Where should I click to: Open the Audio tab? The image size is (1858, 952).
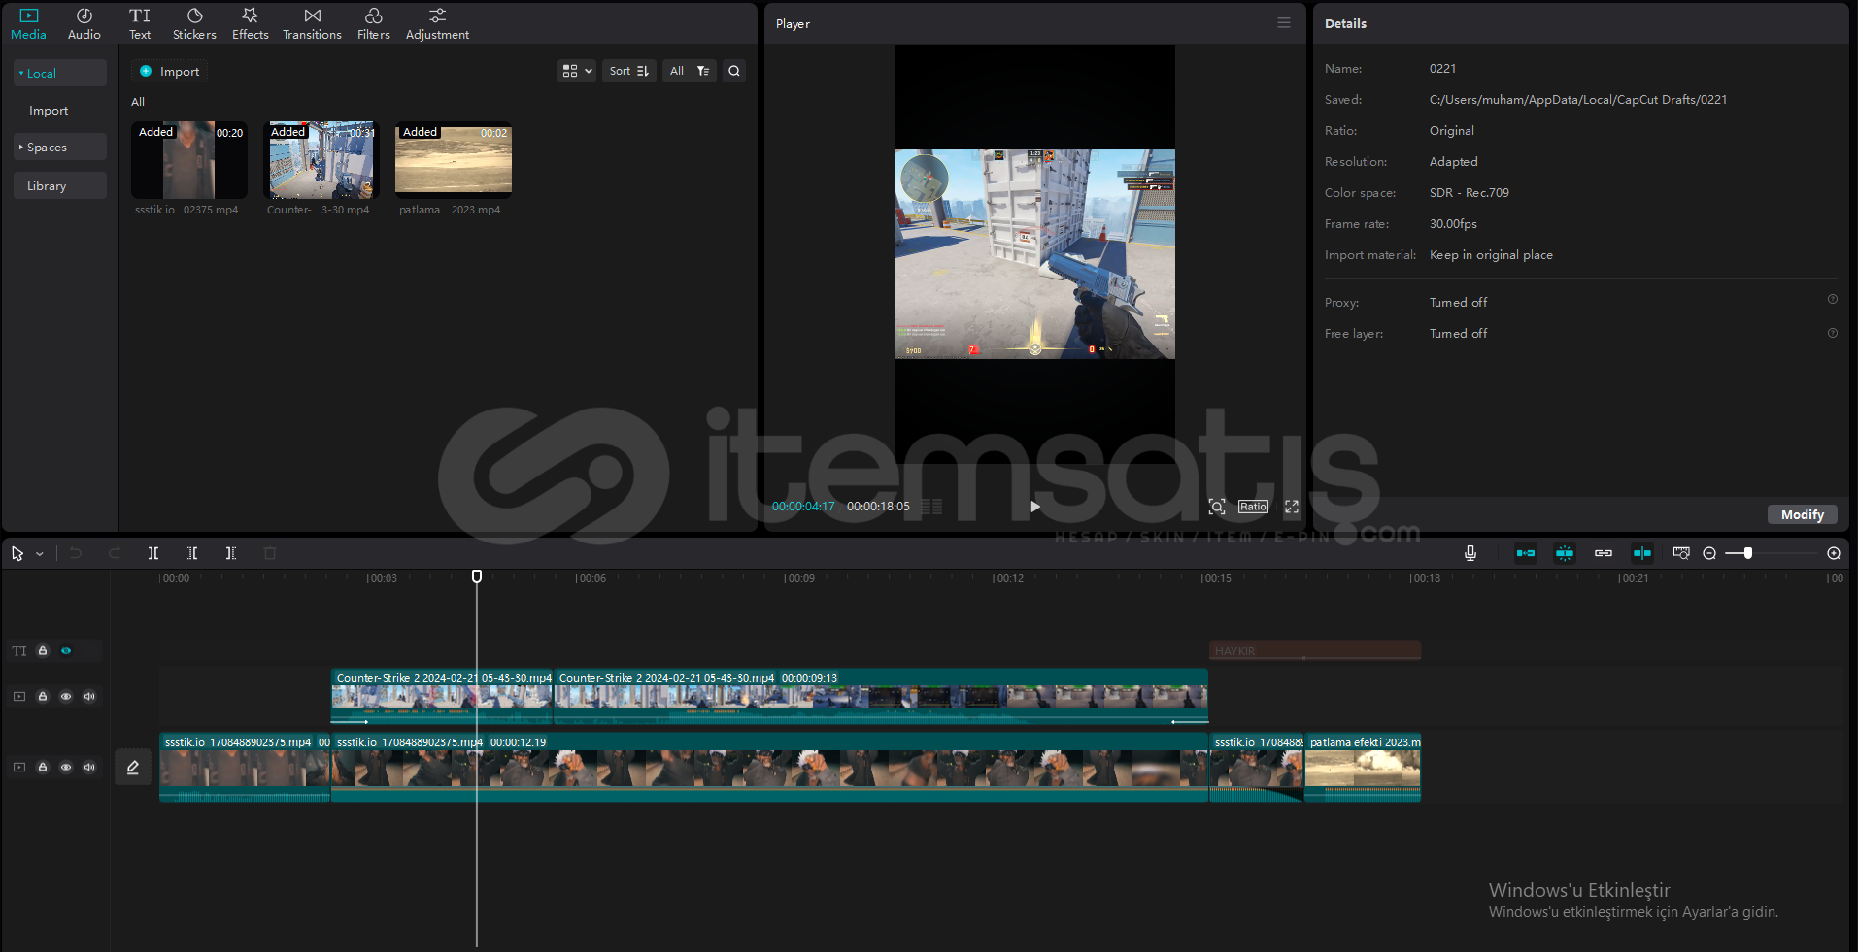coord(84,24)
